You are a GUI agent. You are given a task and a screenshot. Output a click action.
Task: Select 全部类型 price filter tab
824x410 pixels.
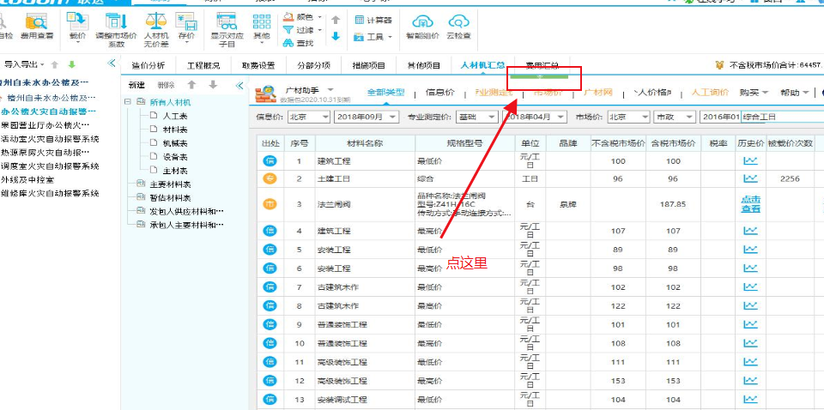point(385,93)
